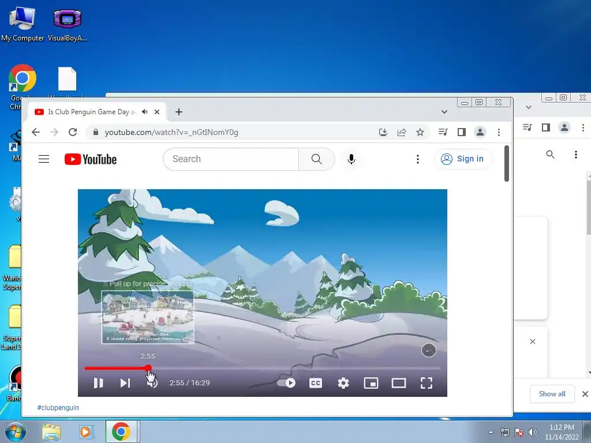
Task: Select the My Computer desktop icon
Action: [23, 24]
